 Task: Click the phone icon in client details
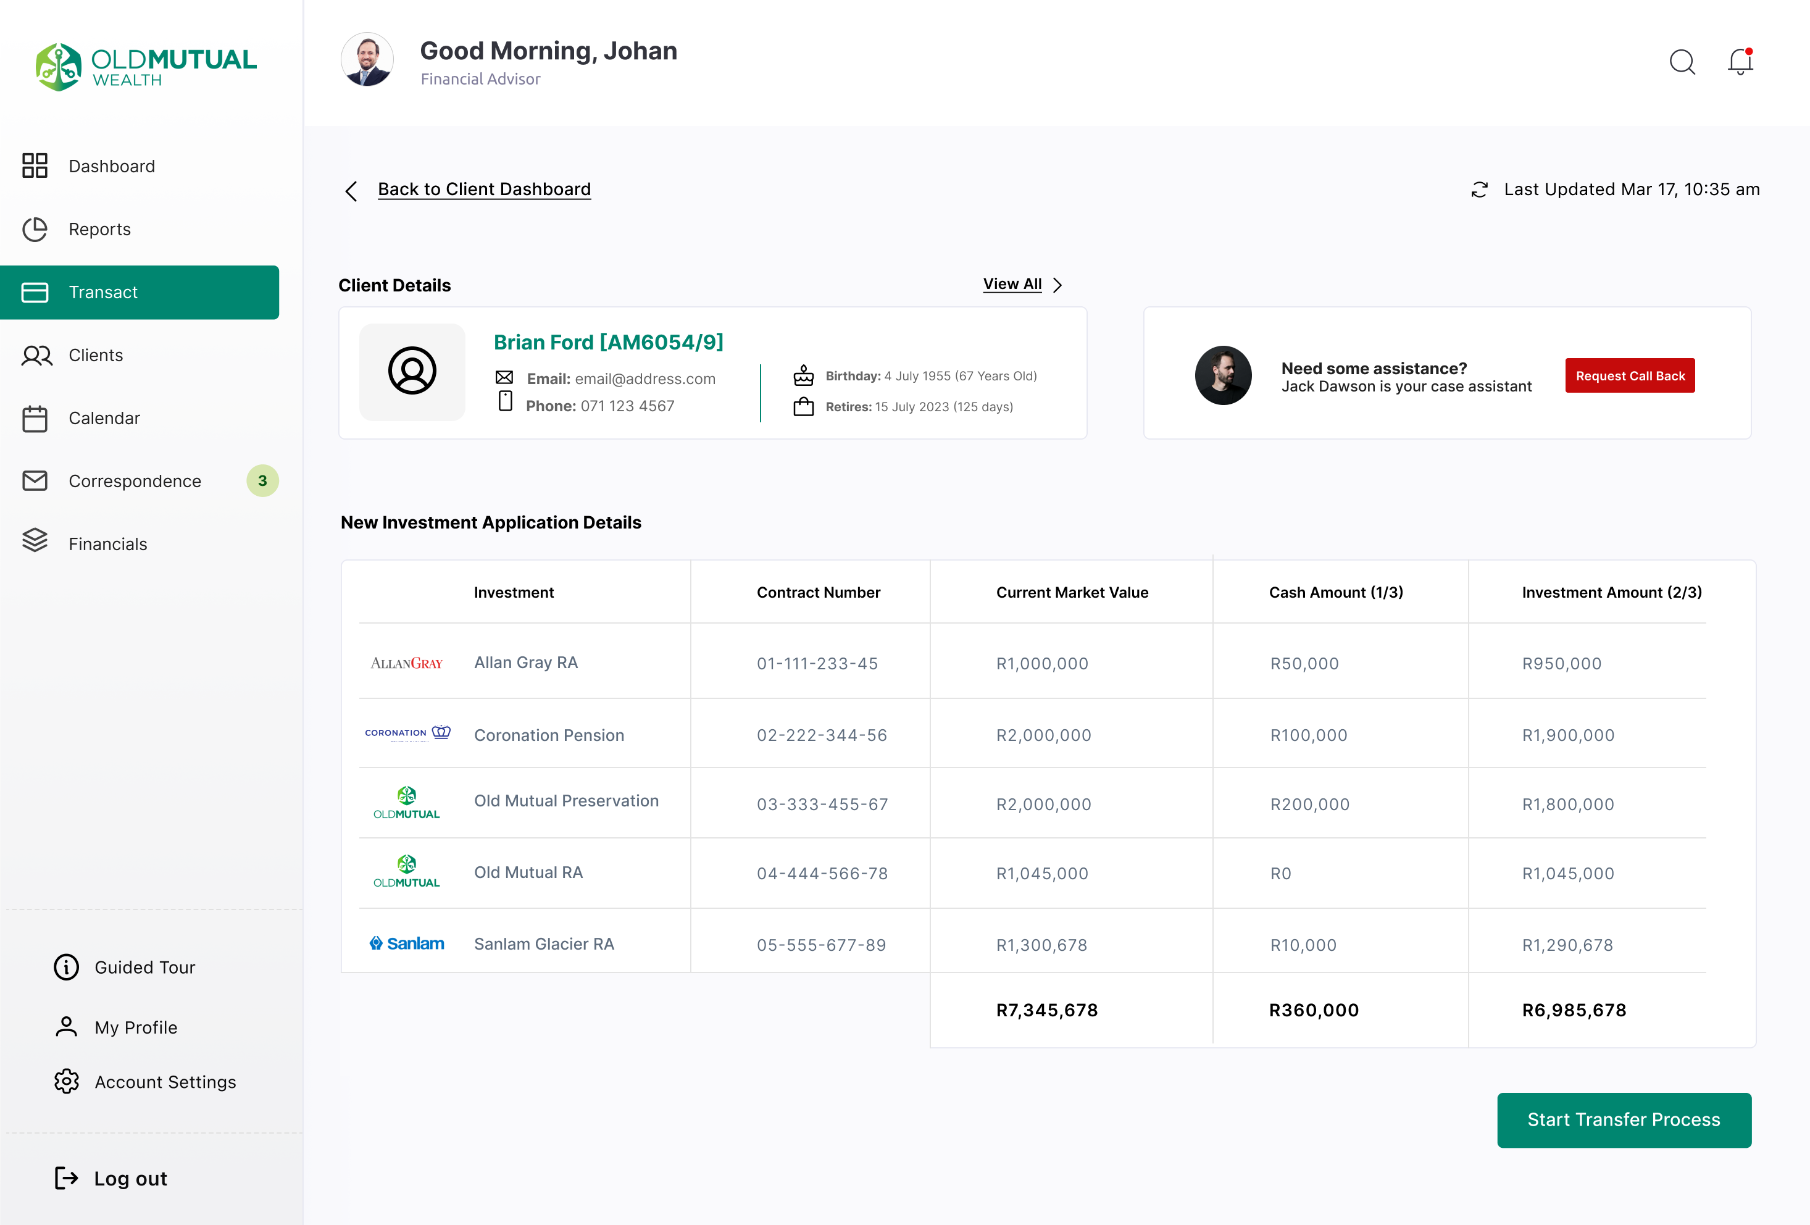(x=506, y=401)
